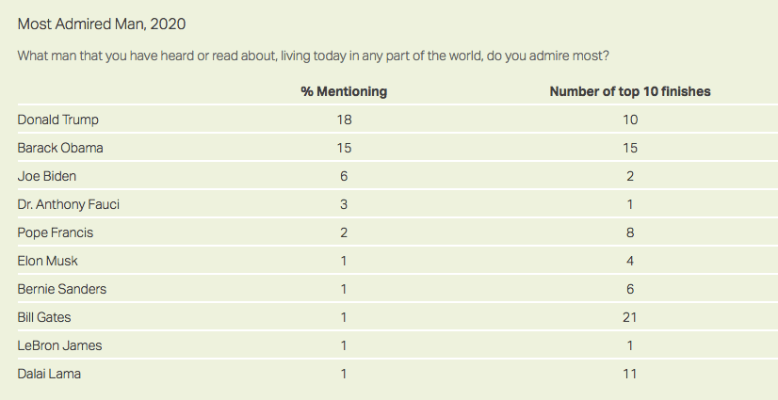Click Dalai Lama's 11 top 10 finishes value
This screenshot has width=778, height=400.
point(629,374)
